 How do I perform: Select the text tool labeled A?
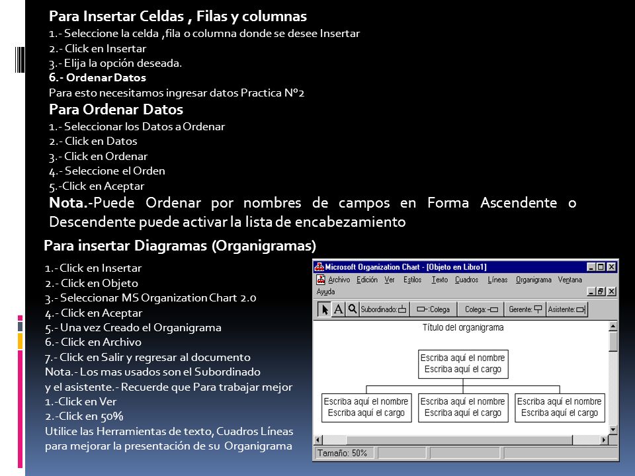[338, 309]
